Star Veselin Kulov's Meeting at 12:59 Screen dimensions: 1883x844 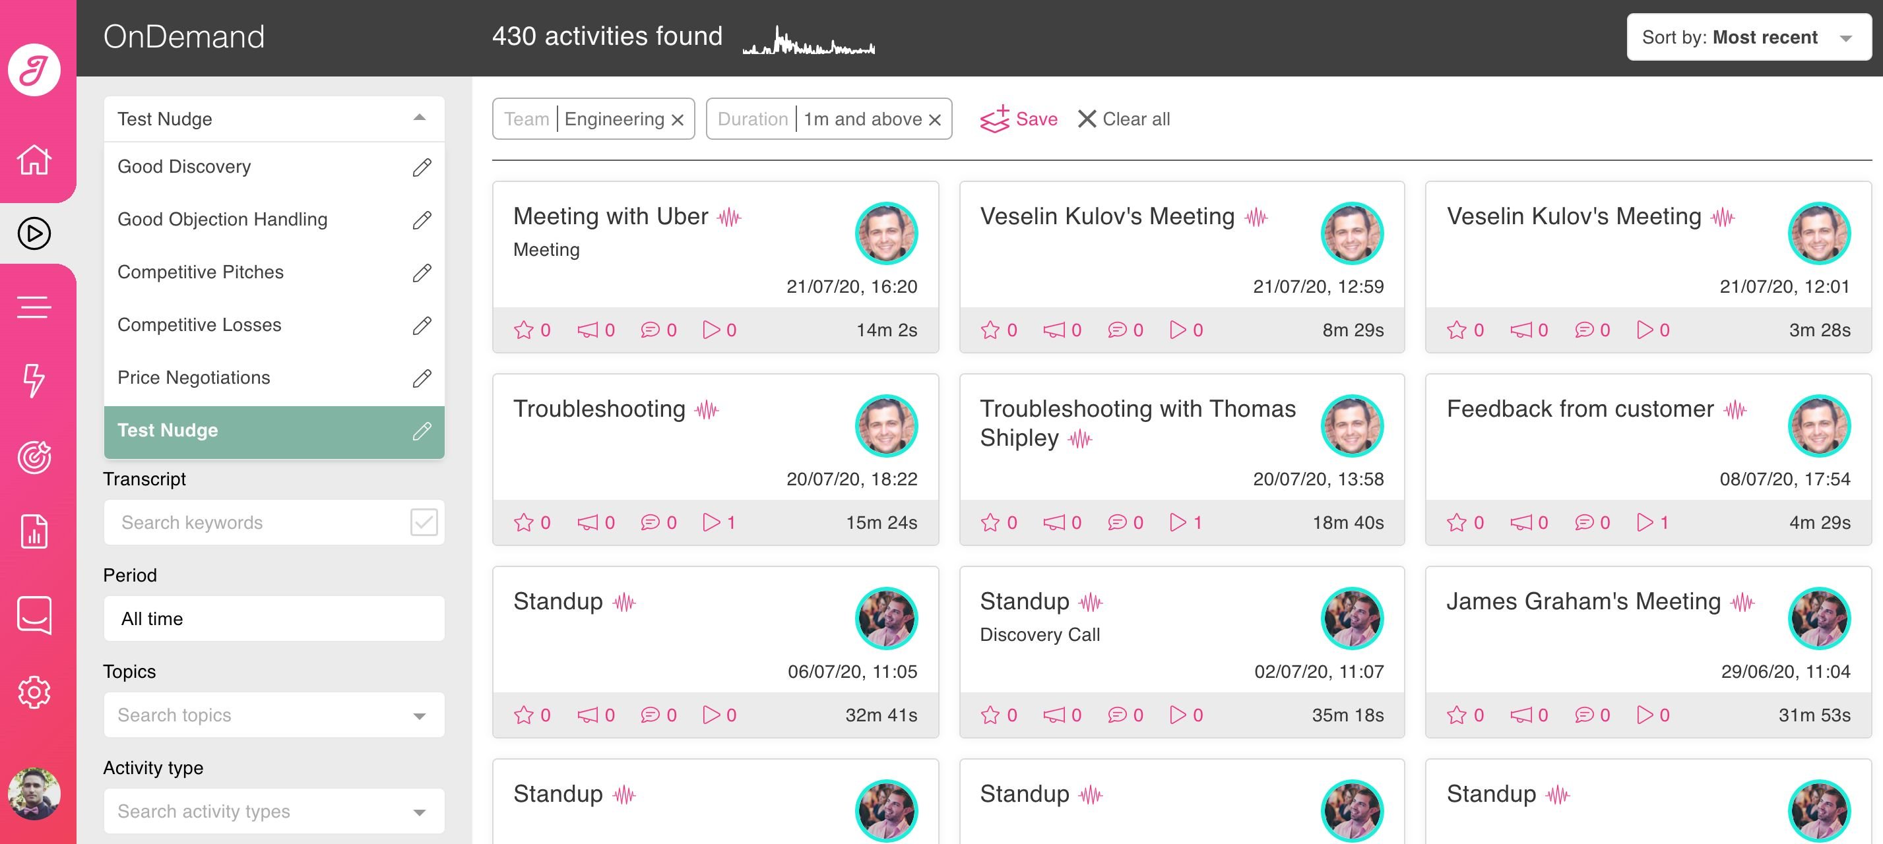pos(990,330)
